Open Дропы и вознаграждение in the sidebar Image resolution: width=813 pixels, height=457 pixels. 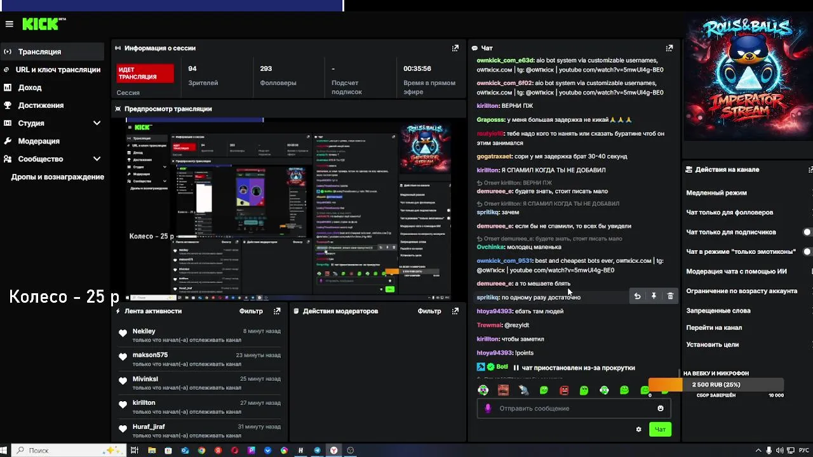(57, 177)
